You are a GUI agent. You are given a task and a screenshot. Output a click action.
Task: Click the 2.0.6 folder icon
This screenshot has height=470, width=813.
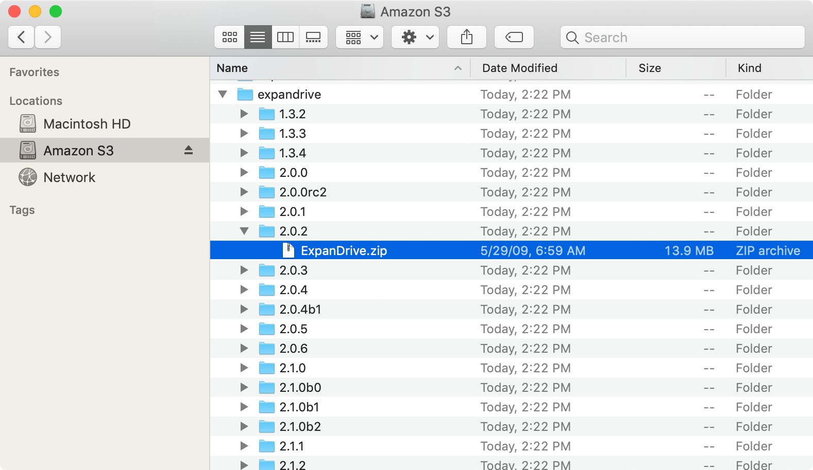(266, 348)
